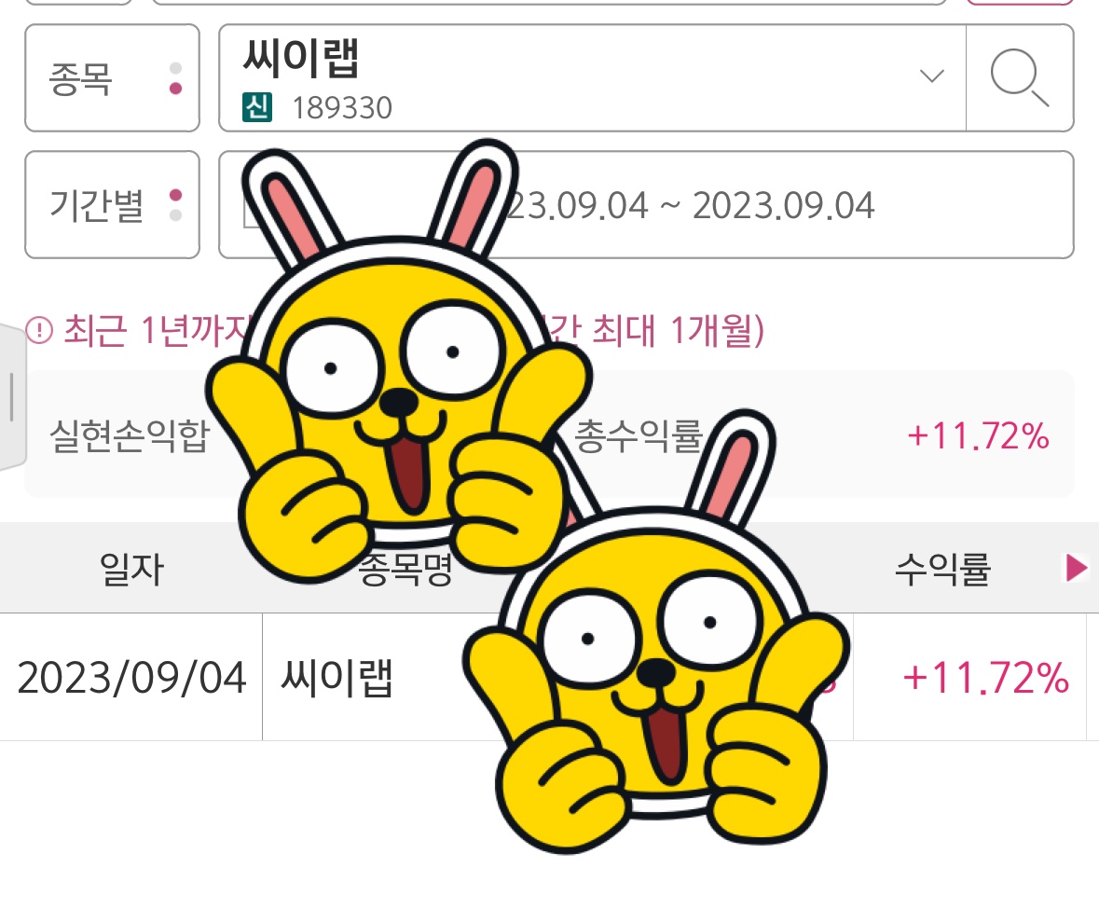This screenshot has height=909, width=1099.
Task: Open the 2023.09.04 date range picker
Action: click(x=646, y=205)
